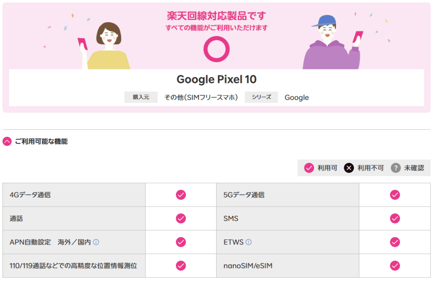Viewport: 434px width, 281px height.
Task: Click the SMS row checkmark icon
Action: click(x=395, y=218)
